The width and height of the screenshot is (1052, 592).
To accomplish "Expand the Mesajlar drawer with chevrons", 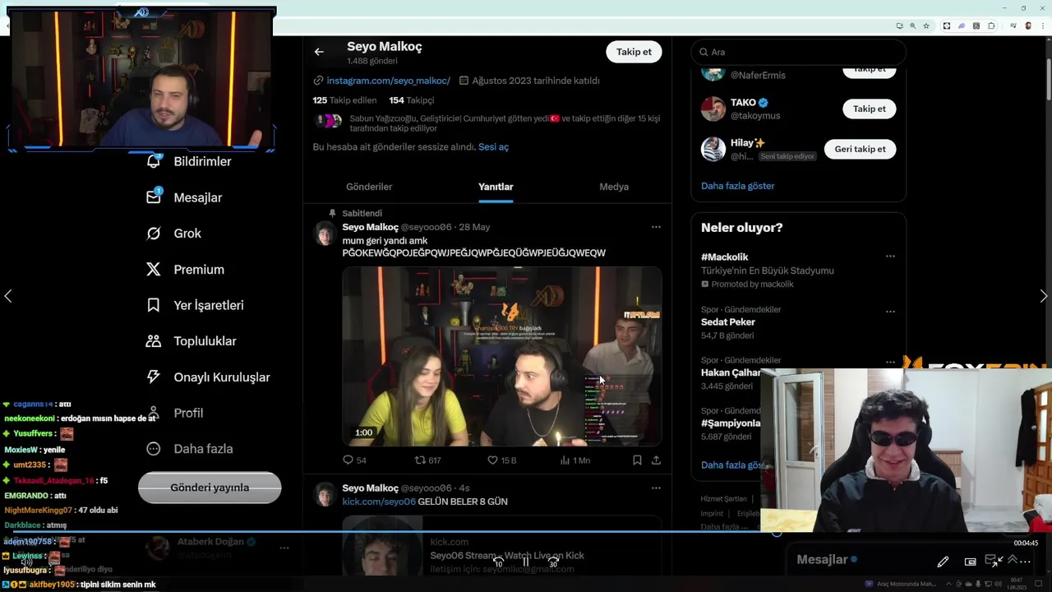I will [1013, 559].
